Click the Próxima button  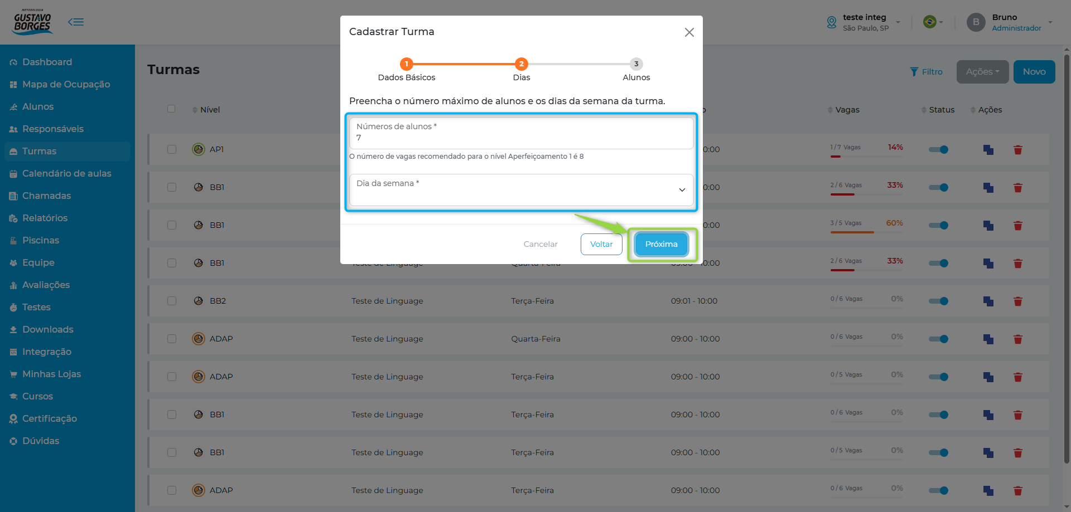[x=662, y=244]
